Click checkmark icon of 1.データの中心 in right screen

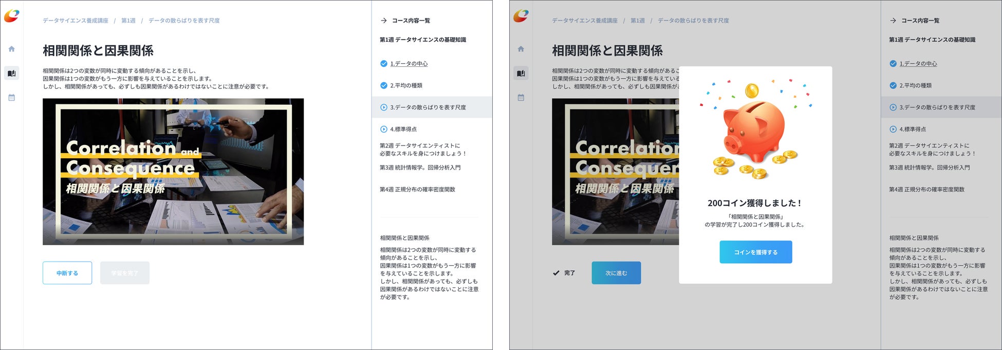point(893,64)
